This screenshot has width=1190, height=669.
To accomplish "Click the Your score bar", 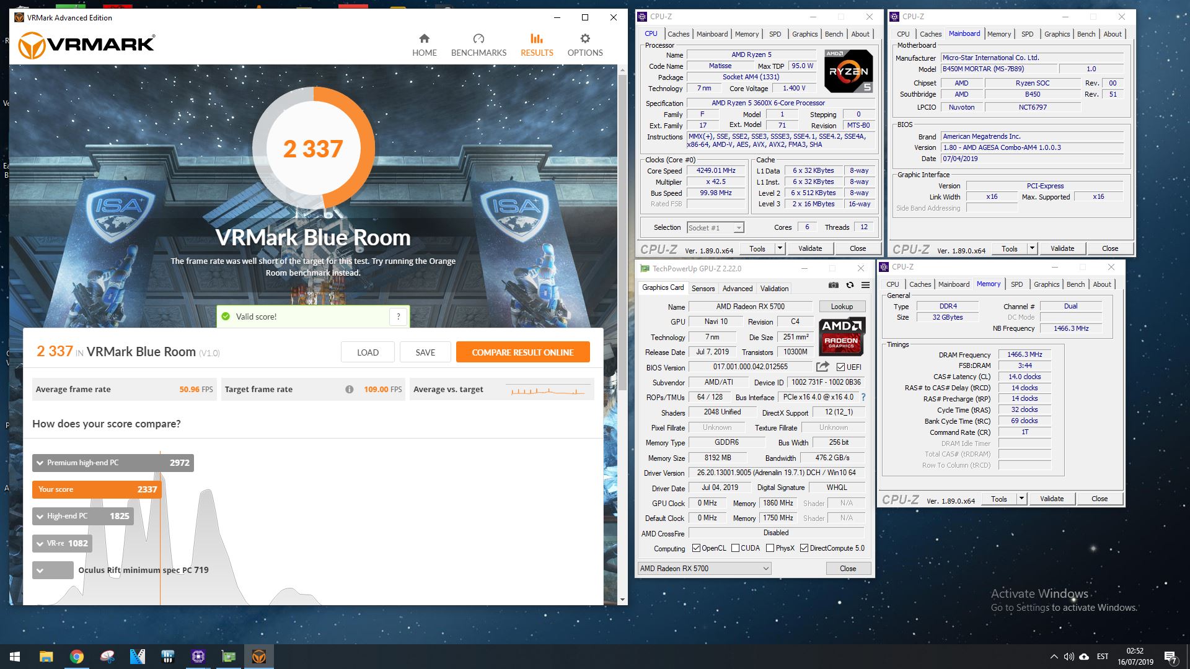I will point(97,489).
